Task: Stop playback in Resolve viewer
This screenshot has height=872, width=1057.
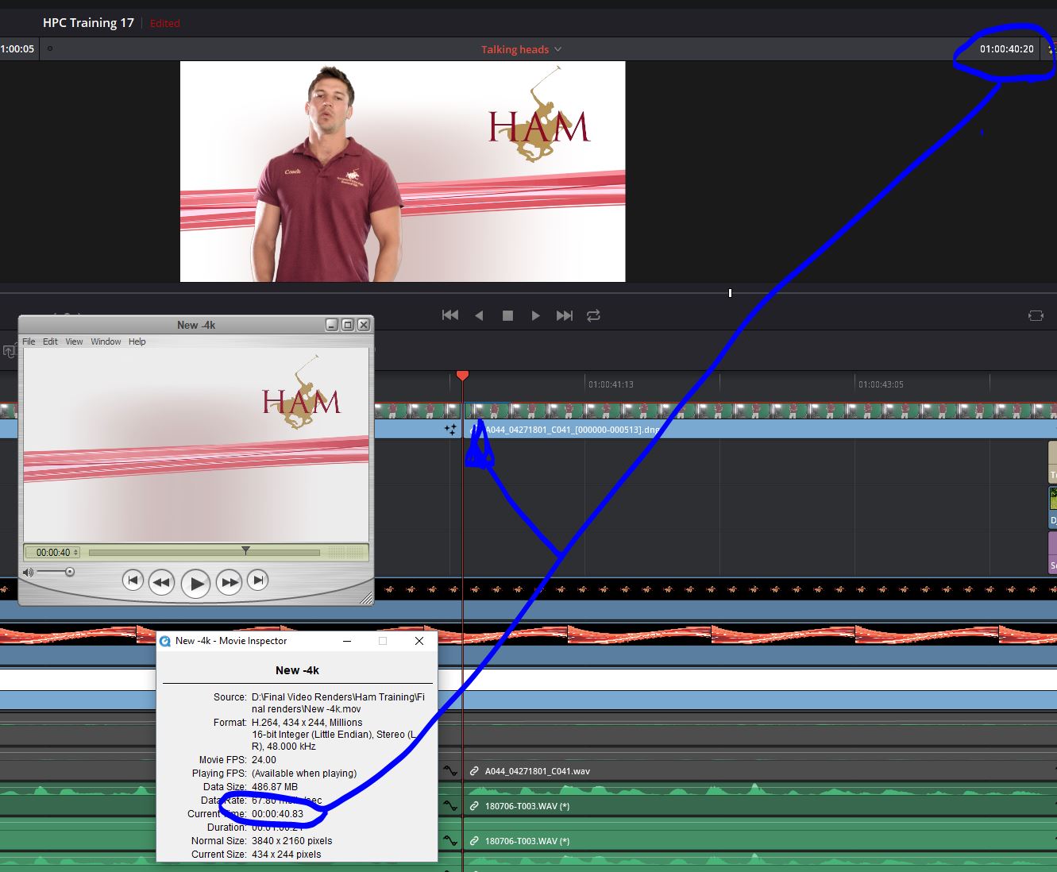Action: coord(507,315)
